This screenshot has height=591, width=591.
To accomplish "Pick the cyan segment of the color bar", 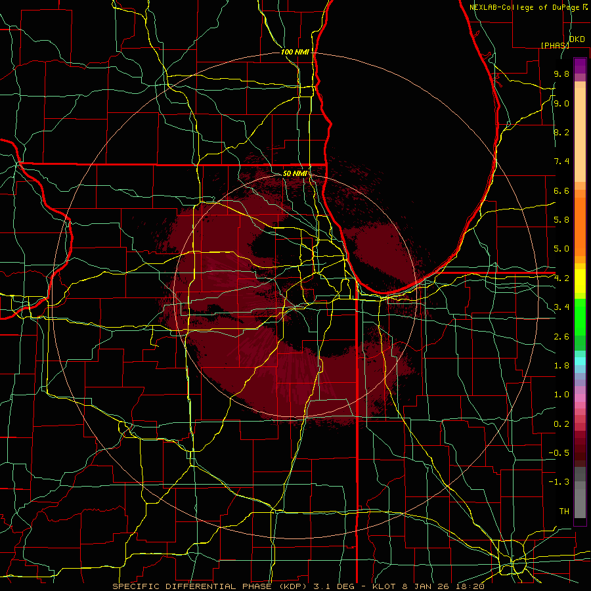I will pos(580,361).
